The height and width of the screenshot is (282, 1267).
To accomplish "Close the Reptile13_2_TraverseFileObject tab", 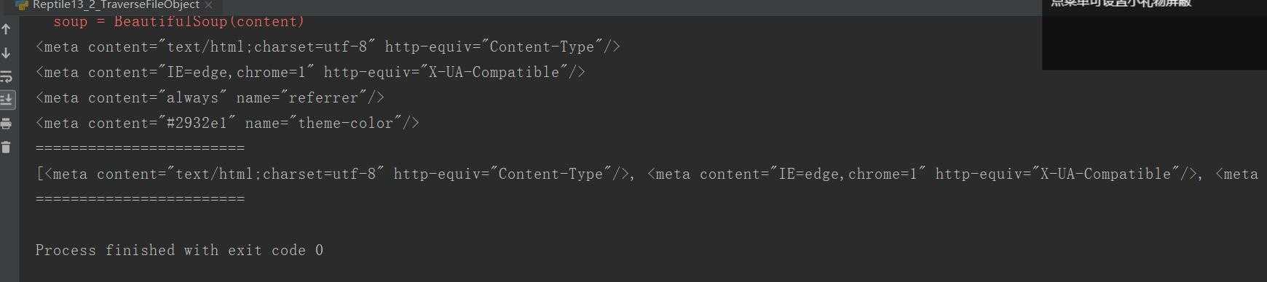I will (208, 5).
